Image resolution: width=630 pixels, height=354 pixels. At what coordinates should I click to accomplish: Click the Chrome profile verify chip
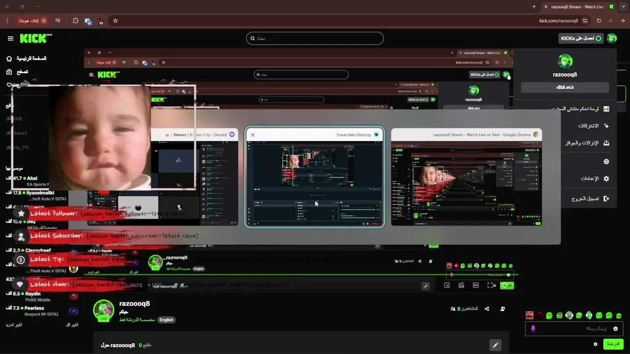click(32, 21)
